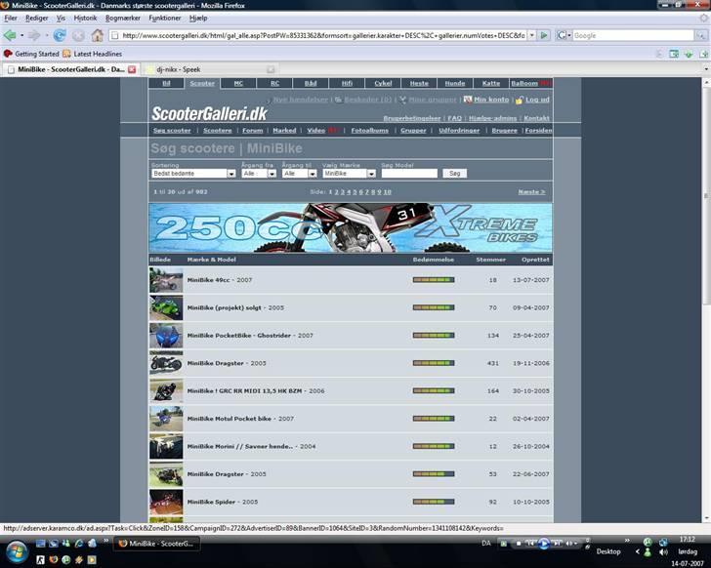Open the green MiniBike (projekt) solgt thumbnail
Screen dimensions: 711x568
(166, 308)
